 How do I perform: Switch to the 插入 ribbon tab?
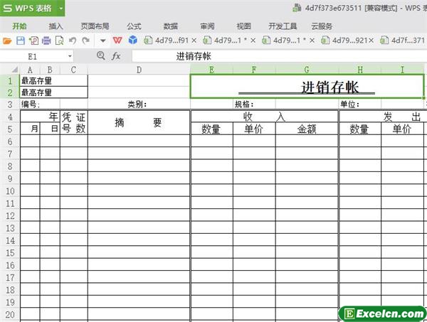56,26
